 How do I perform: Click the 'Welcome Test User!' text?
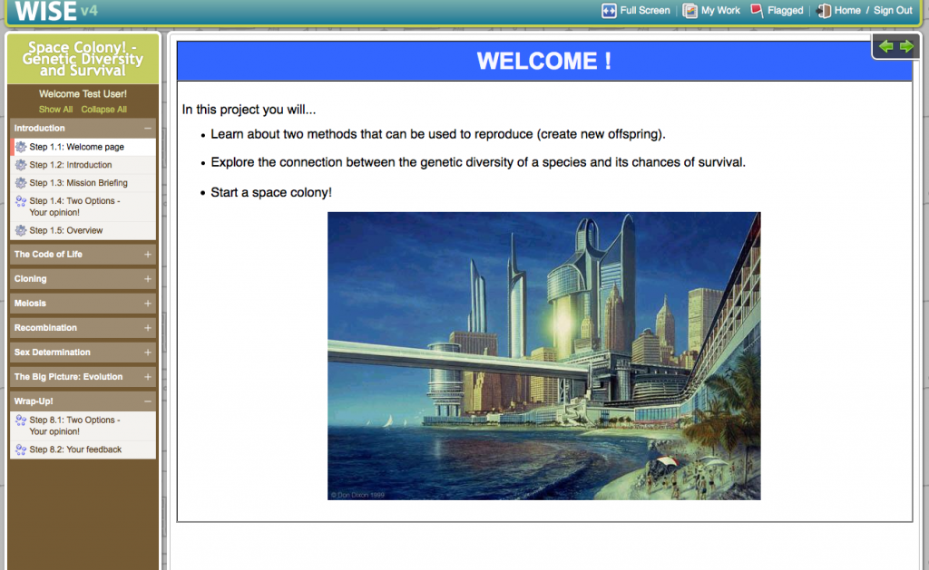(83, 94)
